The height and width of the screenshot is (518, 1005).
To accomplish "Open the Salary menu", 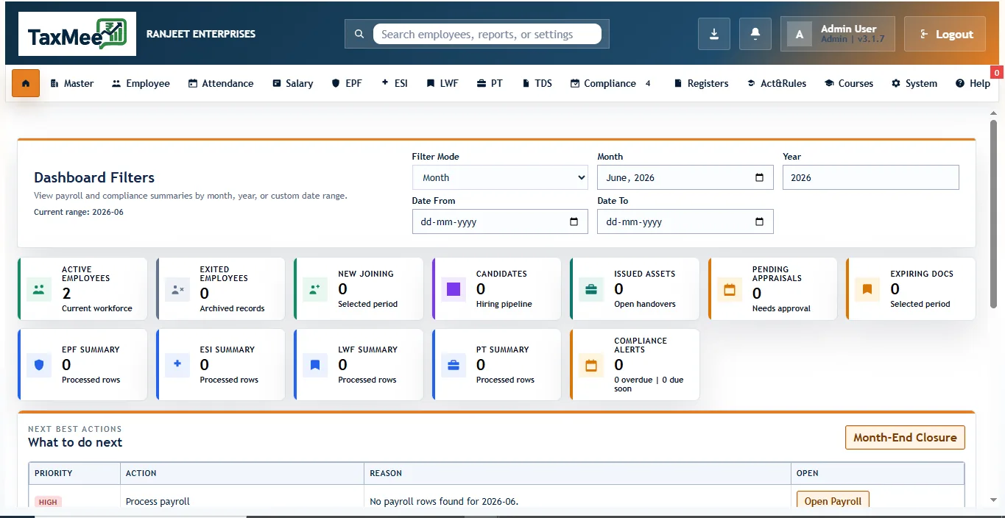I will (x=293, y=83).
